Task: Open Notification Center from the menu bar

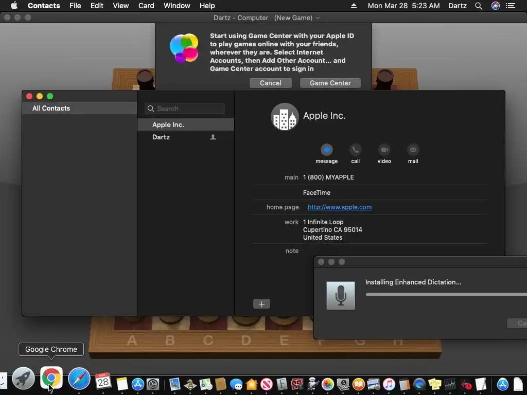Action: 511,6
